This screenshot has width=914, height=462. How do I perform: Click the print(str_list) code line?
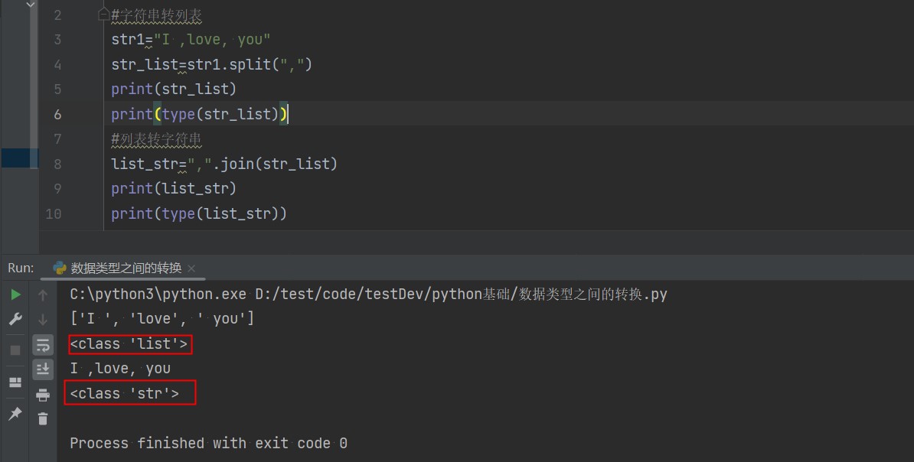(x=174, y=89)
